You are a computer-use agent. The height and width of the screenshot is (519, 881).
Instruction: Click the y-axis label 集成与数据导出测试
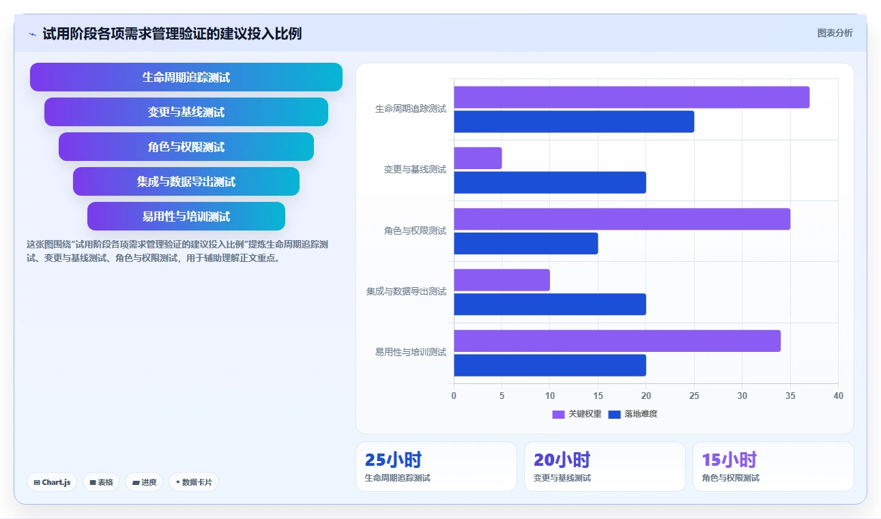coord(406,292)
